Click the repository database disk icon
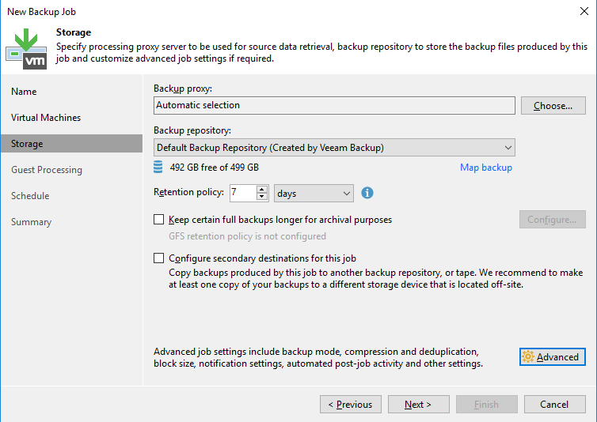Image resolution: width=597 pixels, height=422 pixels. pyautogui.click(x=158, y=167)
